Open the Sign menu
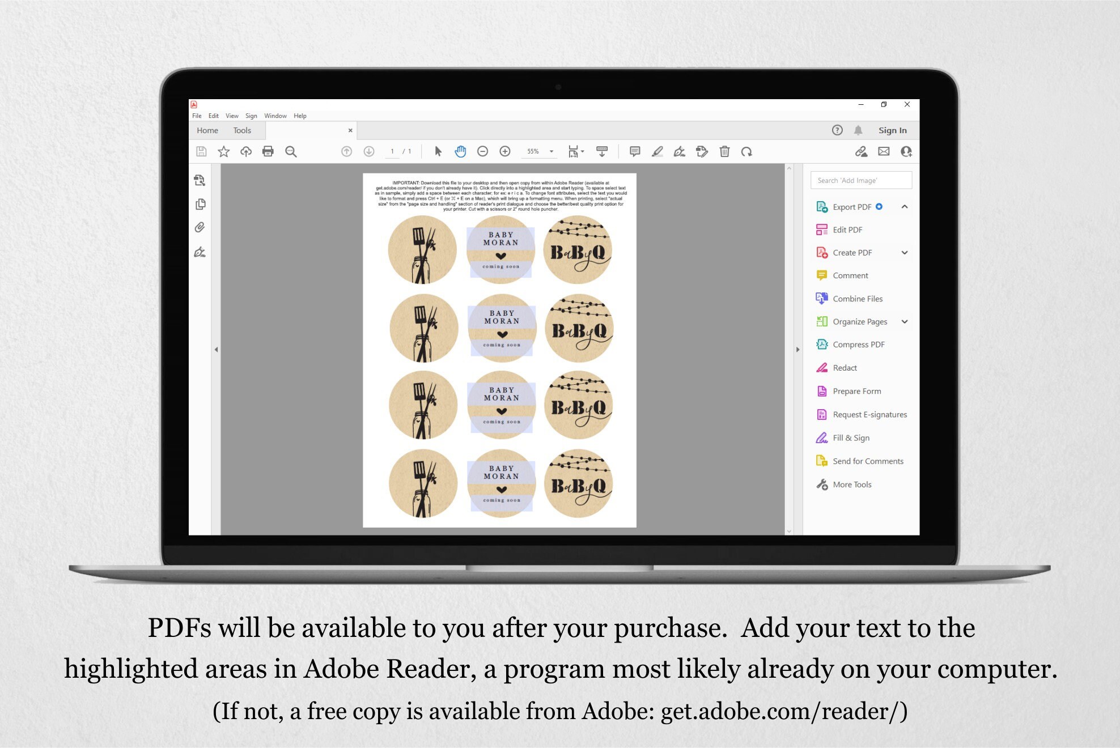The image size is (1120, 748). click(x=251, y=116)
